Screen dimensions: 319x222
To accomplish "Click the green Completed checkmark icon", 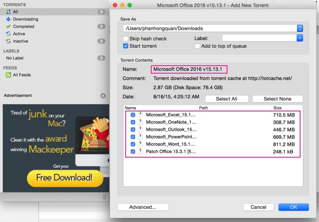I will (x=8, y=27).
